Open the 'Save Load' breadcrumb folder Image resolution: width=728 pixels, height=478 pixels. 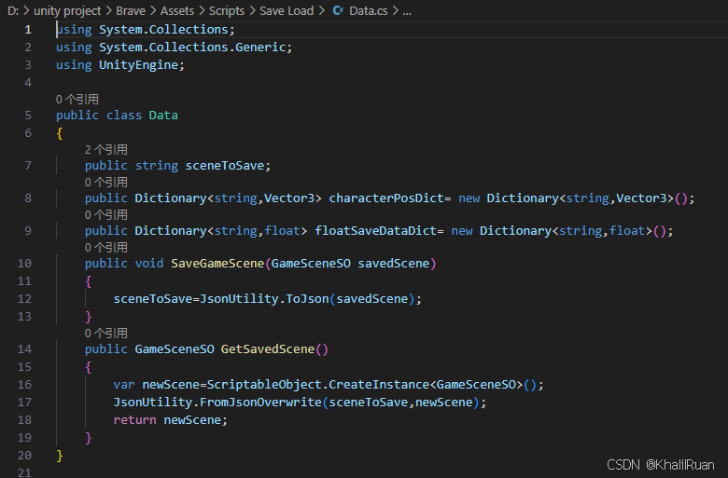pos(287,10)
